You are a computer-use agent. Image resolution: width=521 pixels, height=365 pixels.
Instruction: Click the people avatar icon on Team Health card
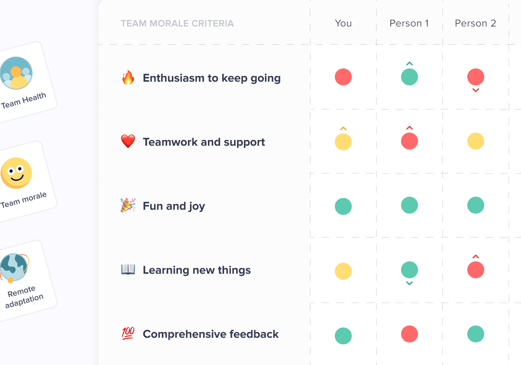[16, 72]
